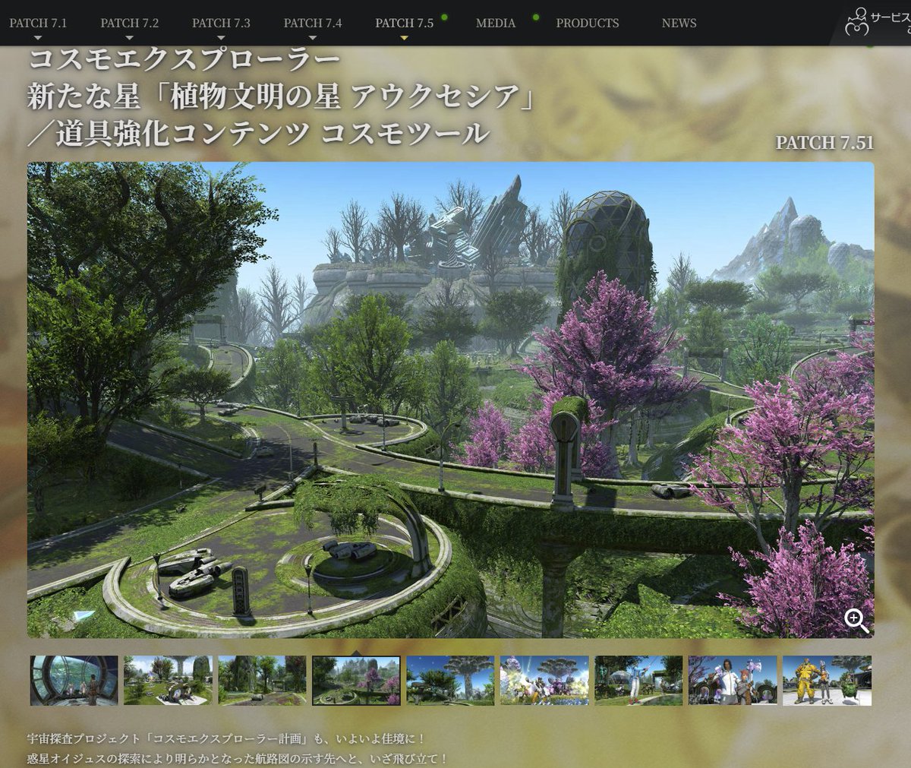Open the PATCH 7.2 dropdown menu

[129, 24]
